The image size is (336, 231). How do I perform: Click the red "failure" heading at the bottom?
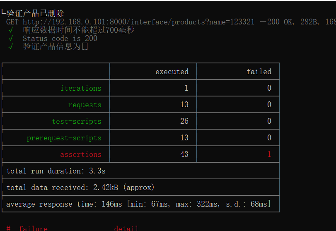[33, 228]
